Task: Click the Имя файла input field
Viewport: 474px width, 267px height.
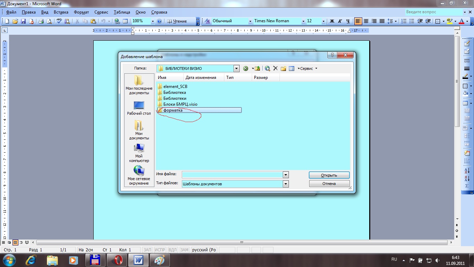Action: (232, 175)
